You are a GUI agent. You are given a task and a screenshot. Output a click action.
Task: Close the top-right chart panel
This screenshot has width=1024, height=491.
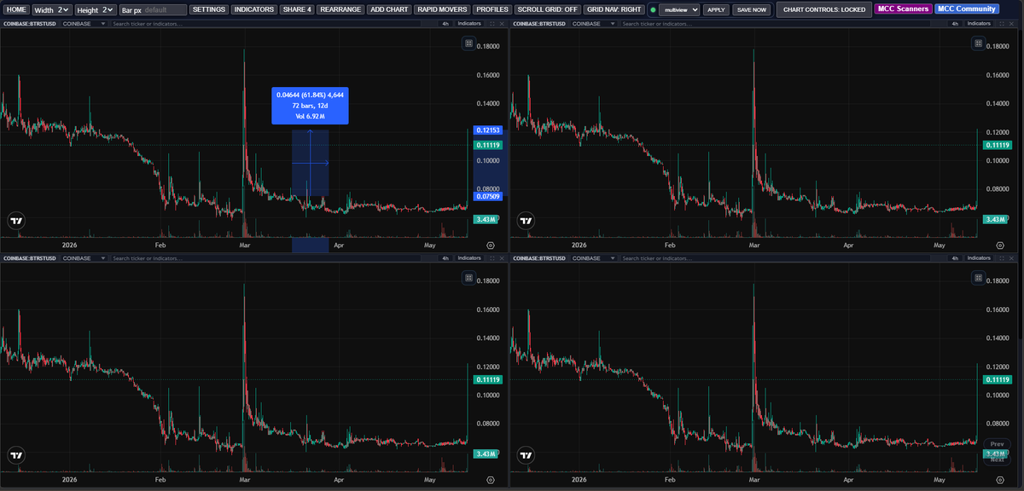(1011, 24)
